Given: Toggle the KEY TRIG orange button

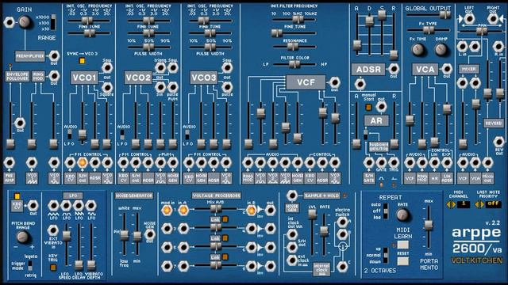Looking at the screenshot, I should [x=53, y=268].
